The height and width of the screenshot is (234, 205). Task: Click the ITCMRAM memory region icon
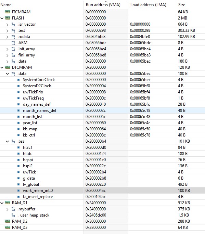8,12
